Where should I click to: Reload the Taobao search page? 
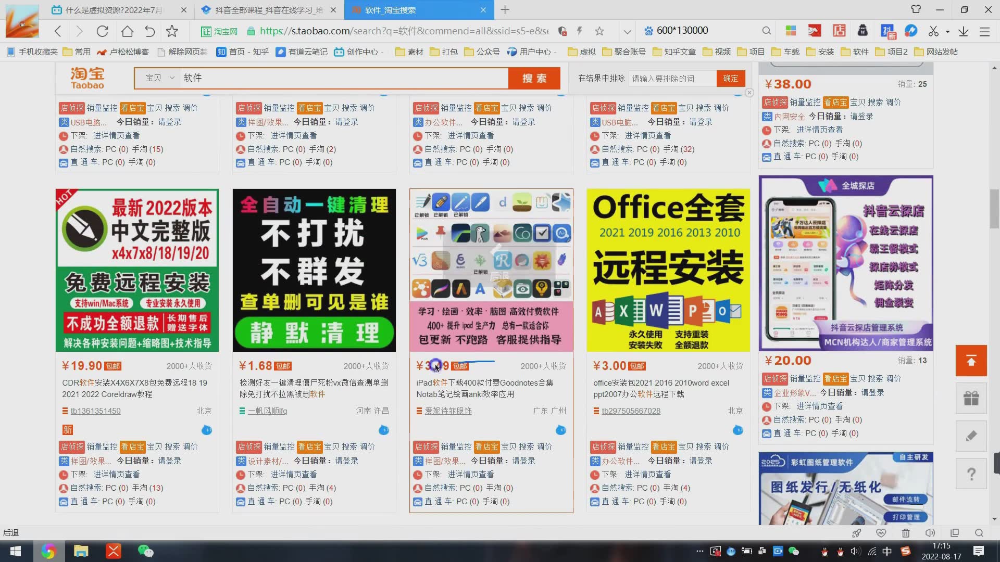click(103, 31)
